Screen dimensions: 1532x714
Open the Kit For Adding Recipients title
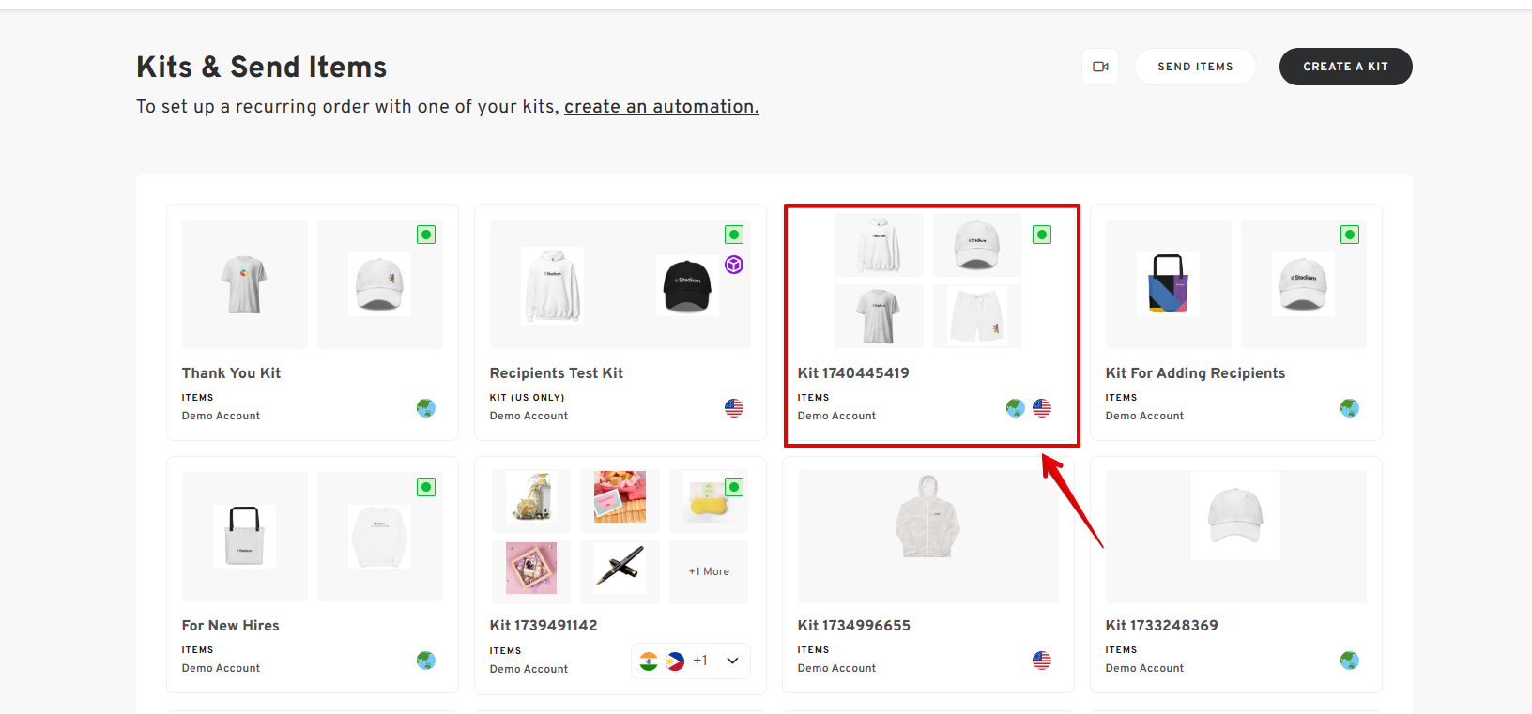coord(1195,372)
